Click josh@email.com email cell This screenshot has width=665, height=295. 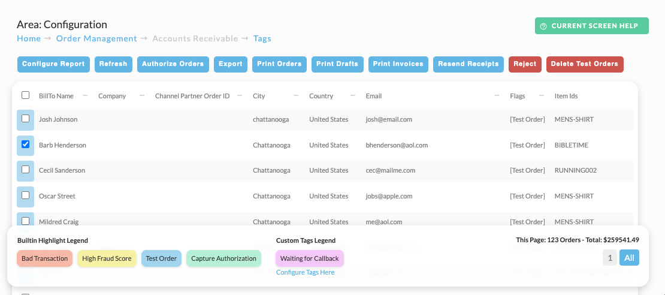click(389, 120)
